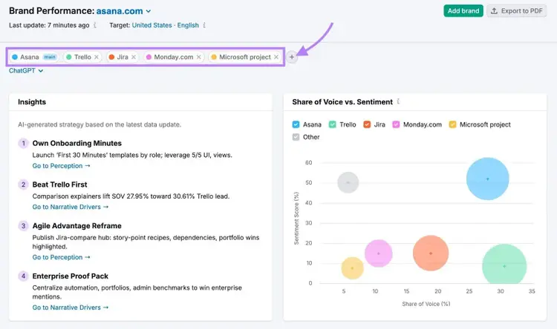The height and width of the screenshot is (329, 557).
Task: Uncheck the Monday.com legend checkbox
Action: pos(396,124)
